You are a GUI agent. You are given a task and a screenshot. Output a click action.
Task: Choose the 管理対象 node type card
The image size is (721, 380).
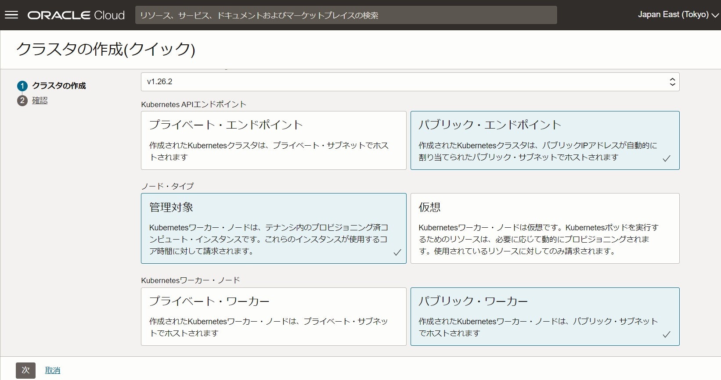click(274, 228)
